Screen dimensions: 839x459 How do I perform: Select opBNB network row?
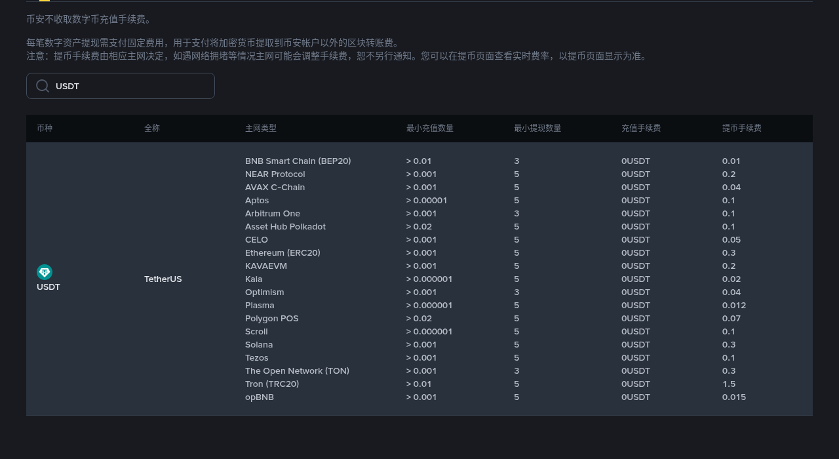[260, 397]
